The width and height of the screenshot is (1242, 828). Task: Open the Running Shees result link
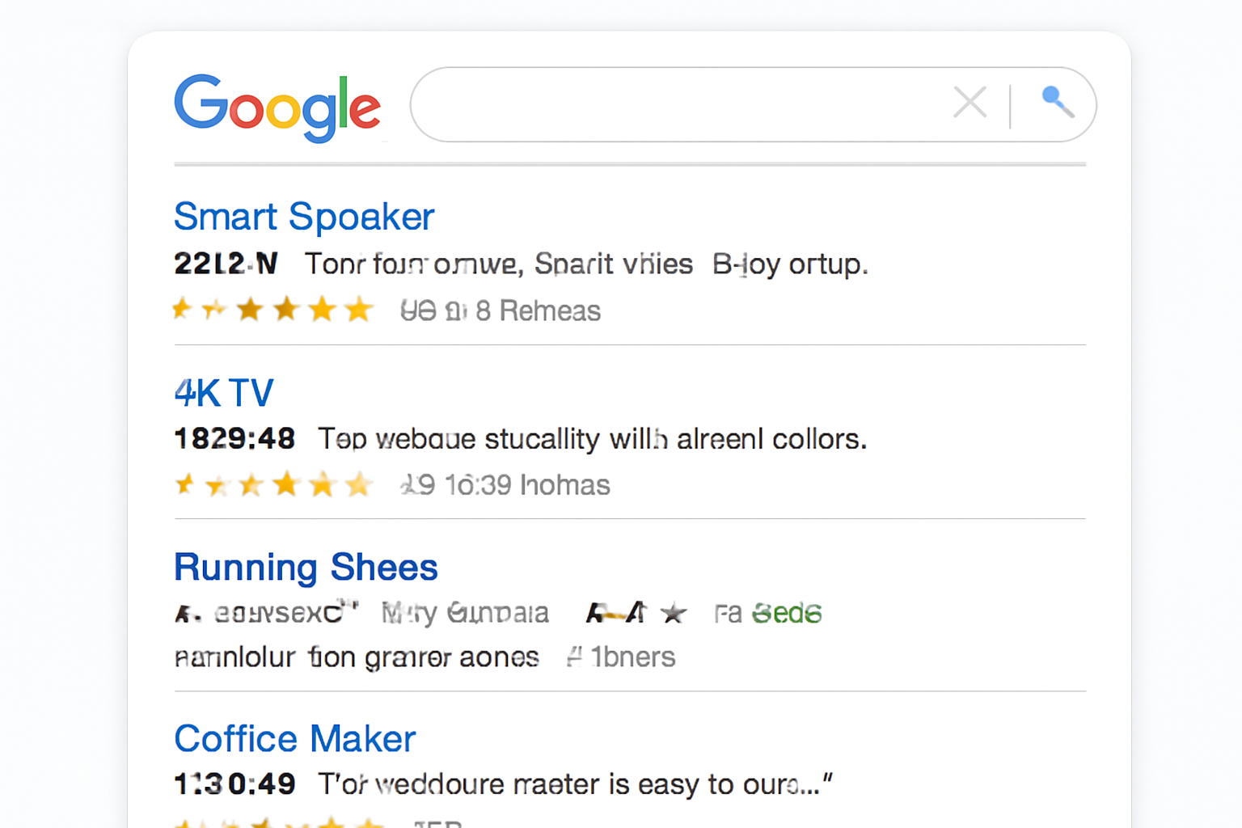tap(306, 568)
